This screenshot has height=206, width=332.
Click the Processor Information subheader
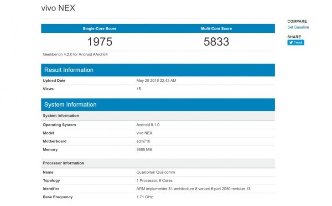pyautogui.click(x=158, y=163)
